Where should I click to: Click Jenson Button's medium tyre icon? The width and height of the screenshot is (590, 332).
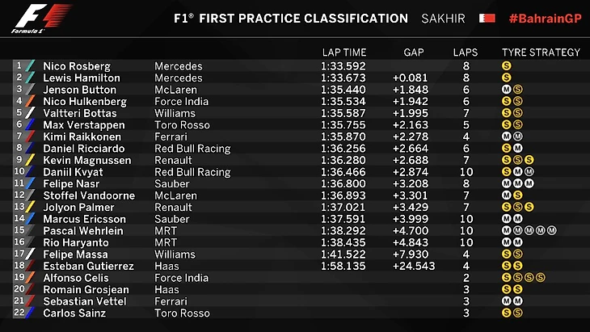coord(507,90)
